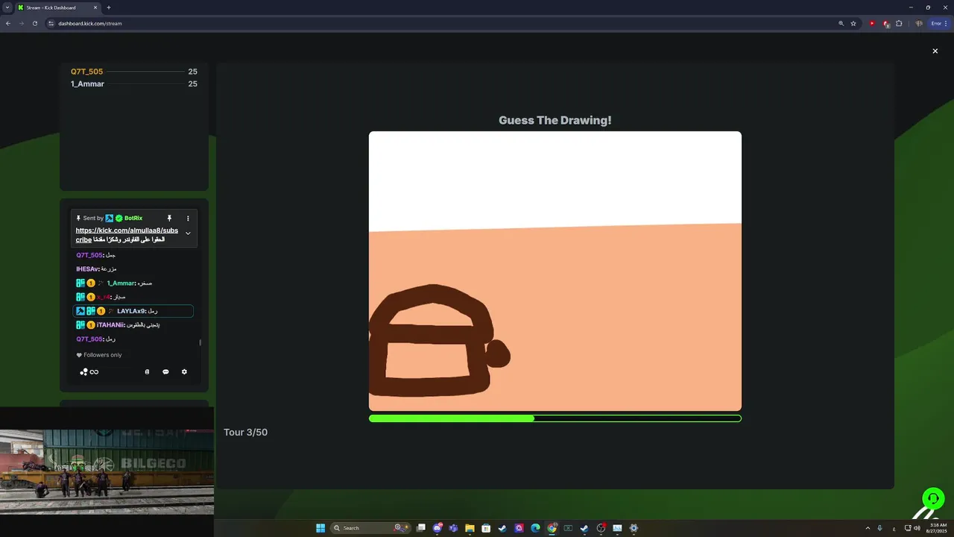Open the zoom level magnifier icon
The image size is (954, 537).
(x=841, y=23)
